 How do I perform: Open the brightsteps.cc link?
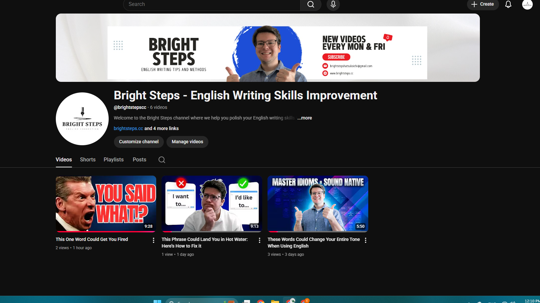pos(128,128)
